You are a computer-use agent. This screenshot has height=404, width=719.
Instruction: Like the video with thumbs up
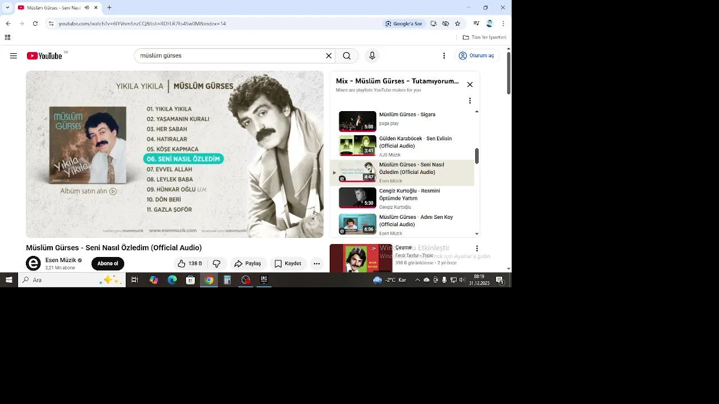(190, 264)
